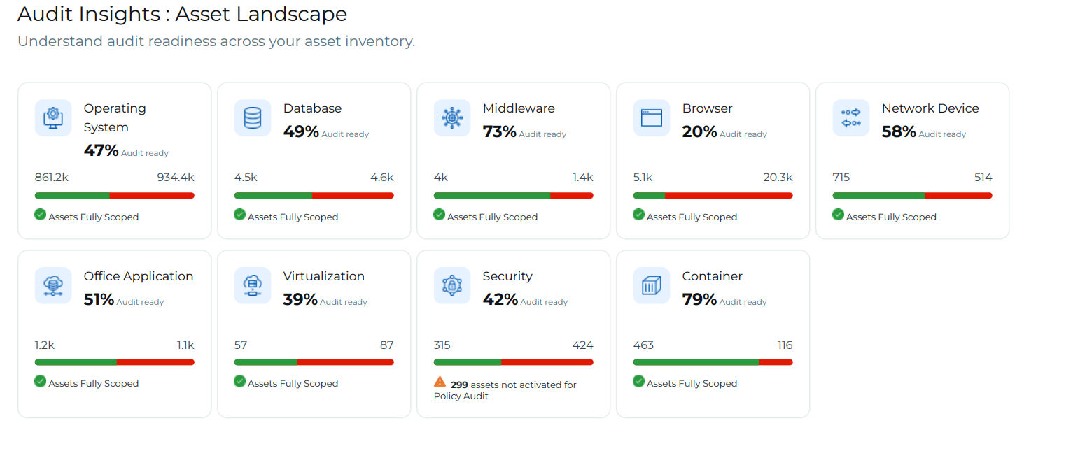Image resolution: width=1066 pixels, height=465 pixels.
Task: Click the Security lock icon
Action: tap(452, 285)
